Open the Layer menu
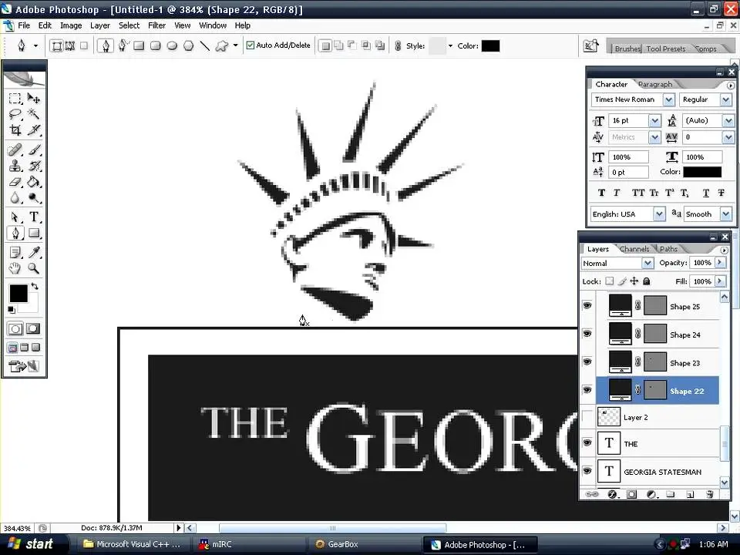 click(100, 25)
